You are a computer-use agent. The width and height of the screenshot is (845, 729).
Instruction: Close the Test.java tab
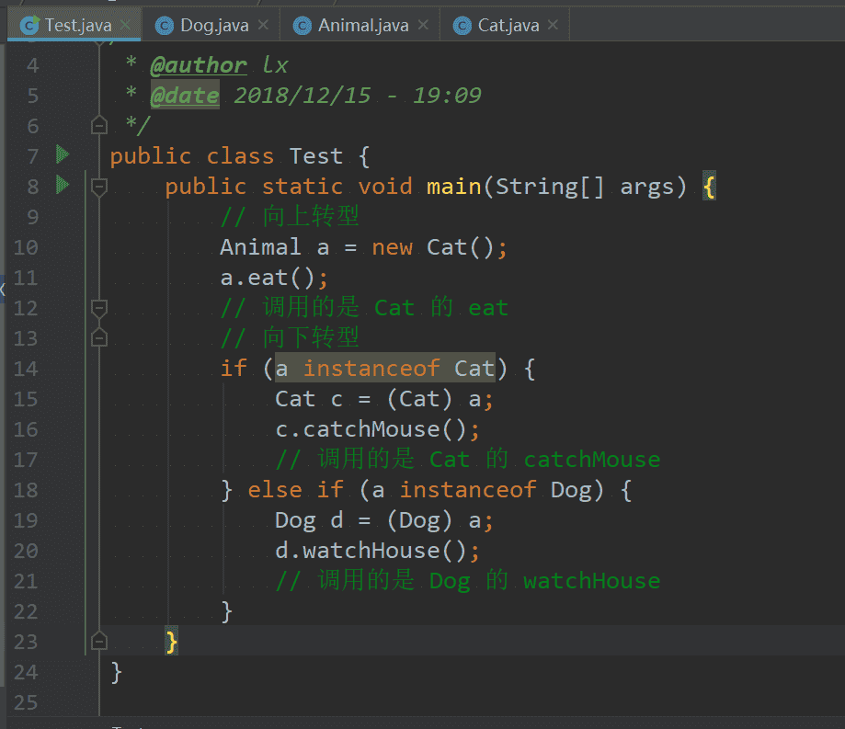[126, 25]
